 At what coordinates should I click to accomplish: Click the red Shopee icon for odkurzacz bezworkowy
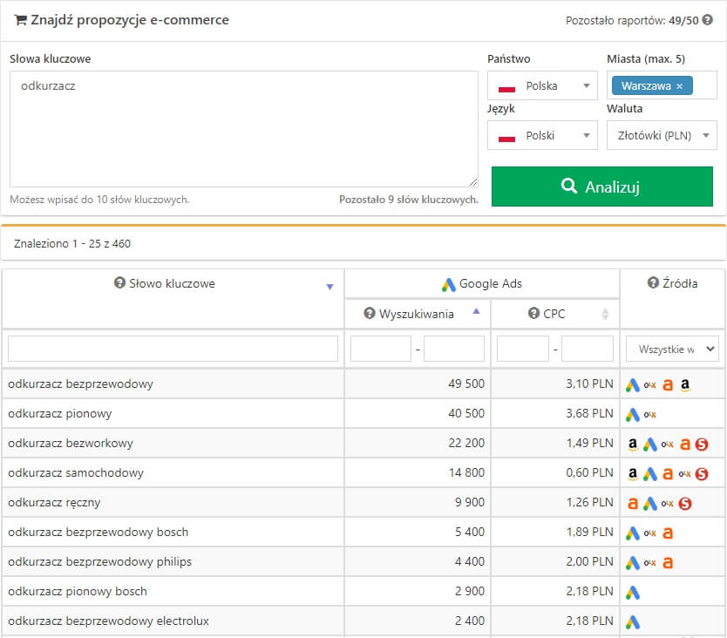702,444
